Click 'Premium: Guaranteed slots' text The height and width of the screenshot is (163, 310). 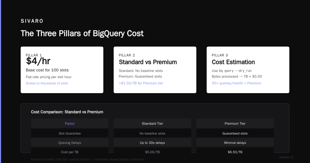pos(140,76)
